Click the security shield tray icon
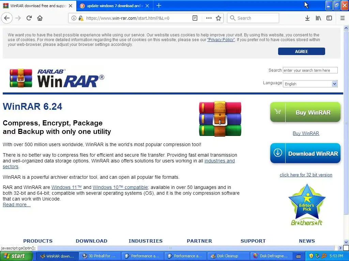This screenshot has width=349, height=261. (311, 256)
